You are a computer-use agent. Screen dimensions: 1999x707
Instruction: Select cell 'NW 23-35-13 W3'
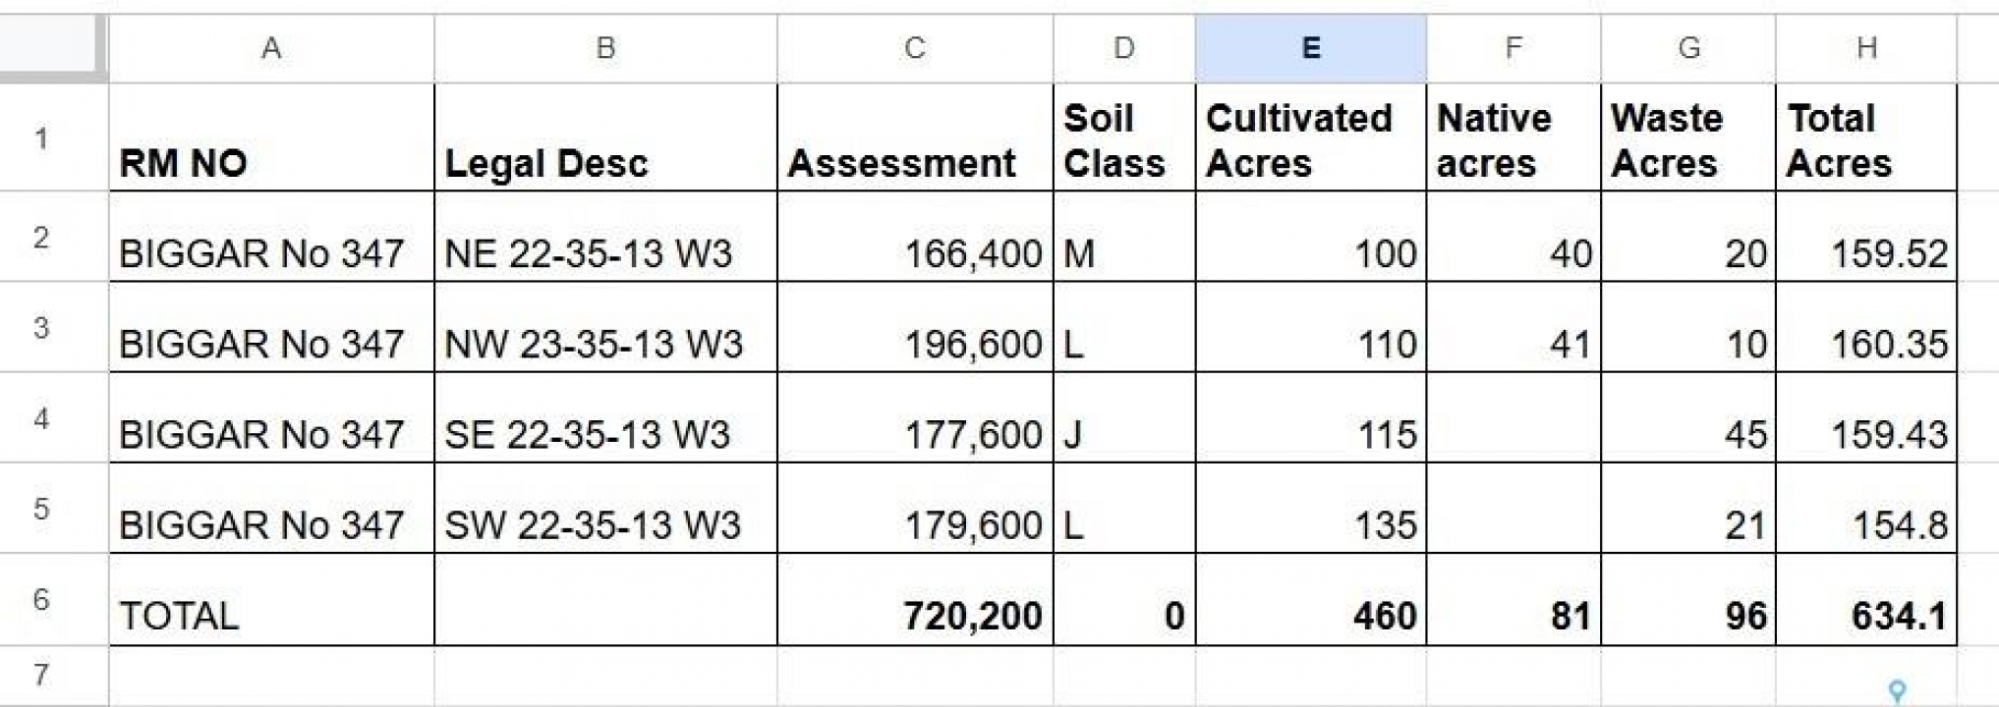coord(605,327)
